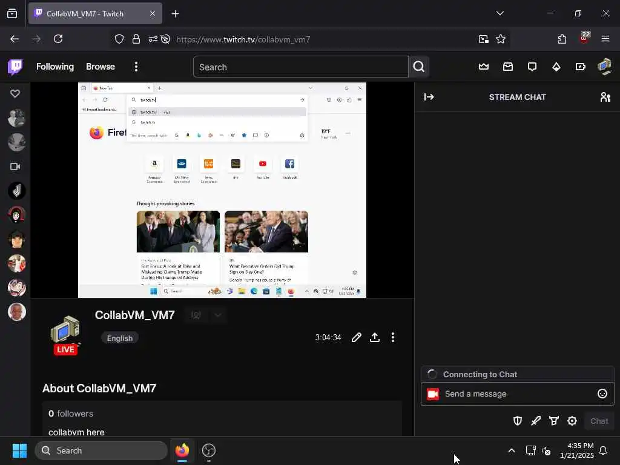Open the user profile avatar menu
The image size is (620, 465).
coord(605,67)
